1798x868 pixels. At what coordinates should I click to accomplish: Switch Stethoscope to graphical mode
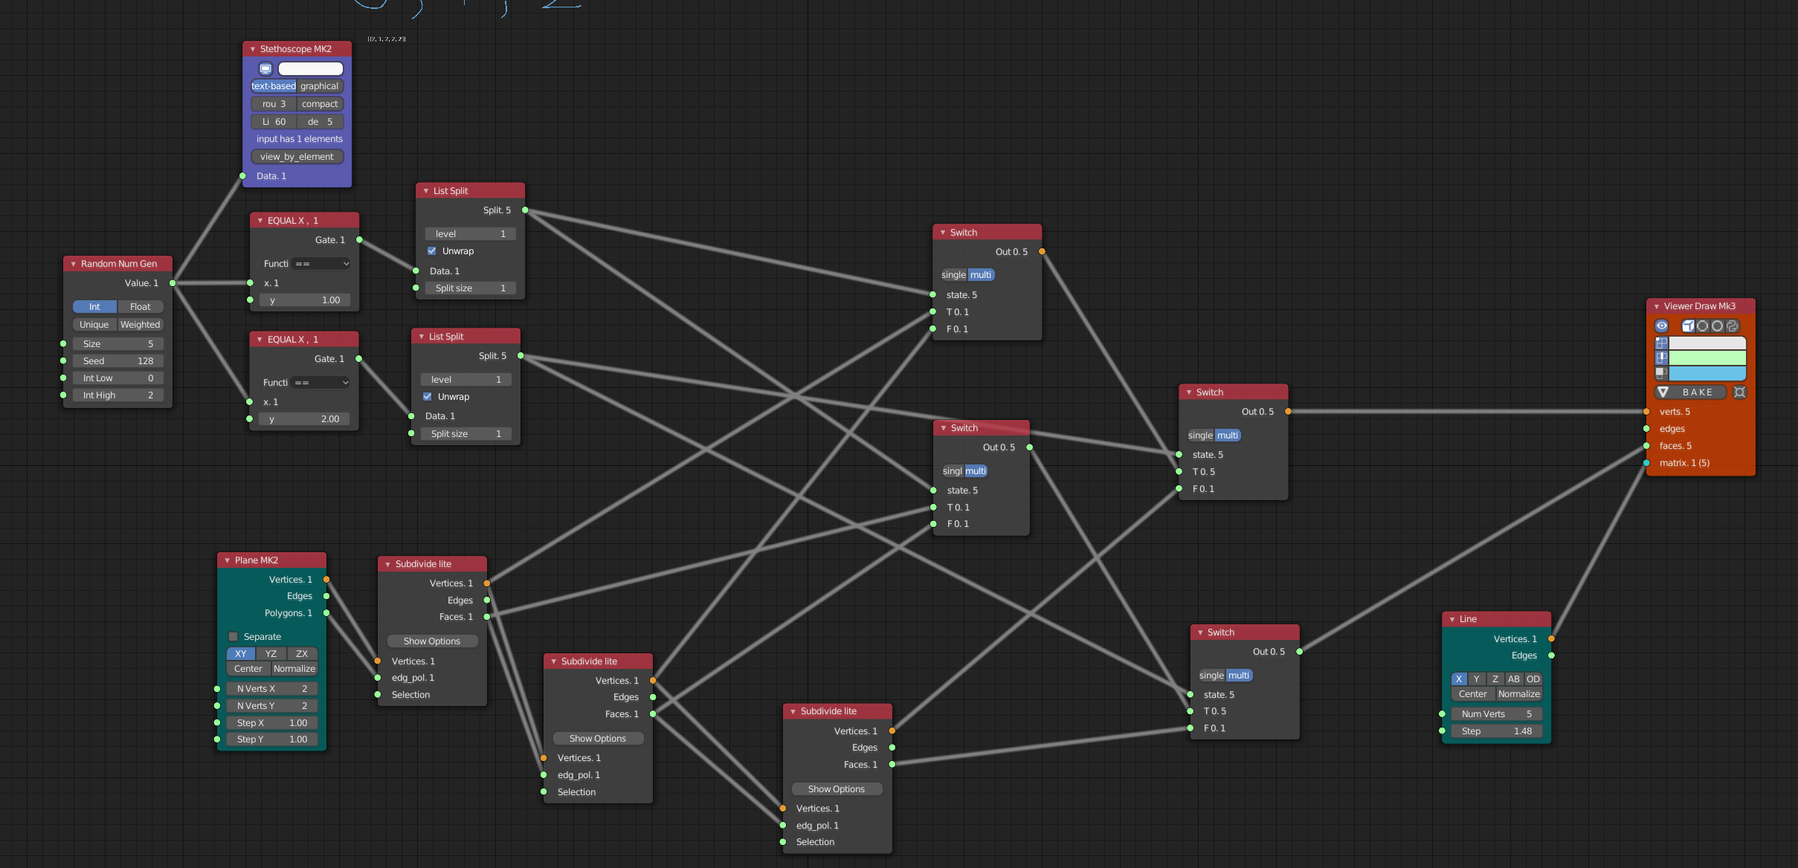[319, 86]
